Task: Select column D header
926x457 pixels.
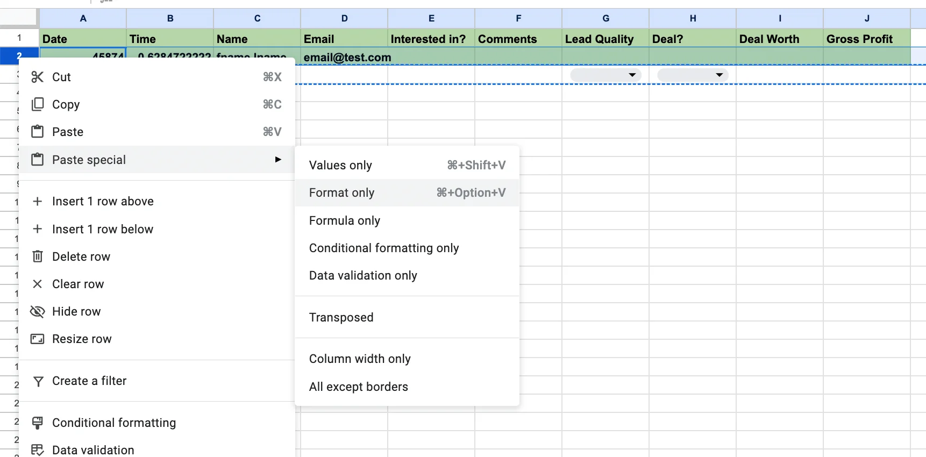Action: point(344,18)
